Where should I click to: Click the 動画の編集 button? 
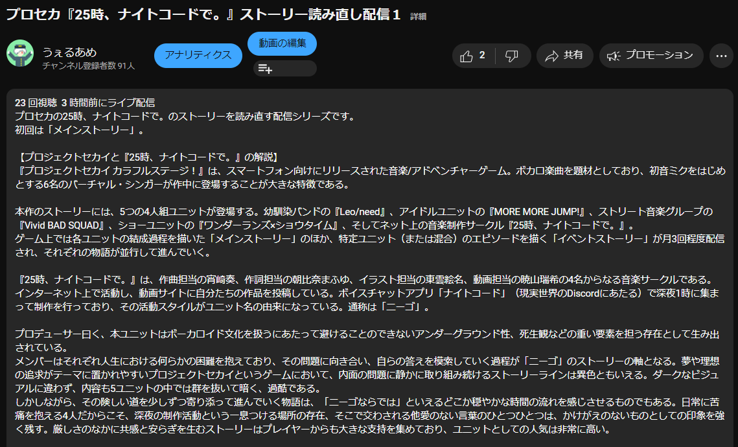(282, 43)
